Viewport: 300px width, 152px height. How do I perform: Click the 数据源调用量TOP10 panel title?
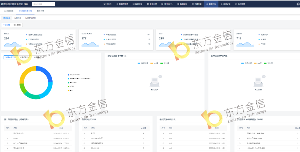pyautogui.click(x=117, y=56)
